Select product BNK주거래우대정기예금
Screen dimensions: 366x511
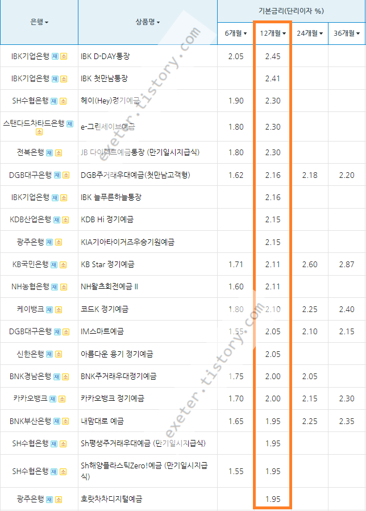click(119, 376)
